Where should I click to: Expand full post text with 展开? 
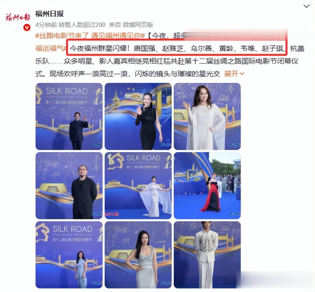(234, 74)
